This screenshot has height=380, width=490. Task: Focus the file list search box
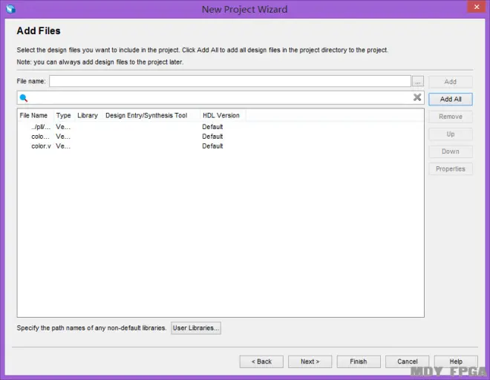pos(220,98)
